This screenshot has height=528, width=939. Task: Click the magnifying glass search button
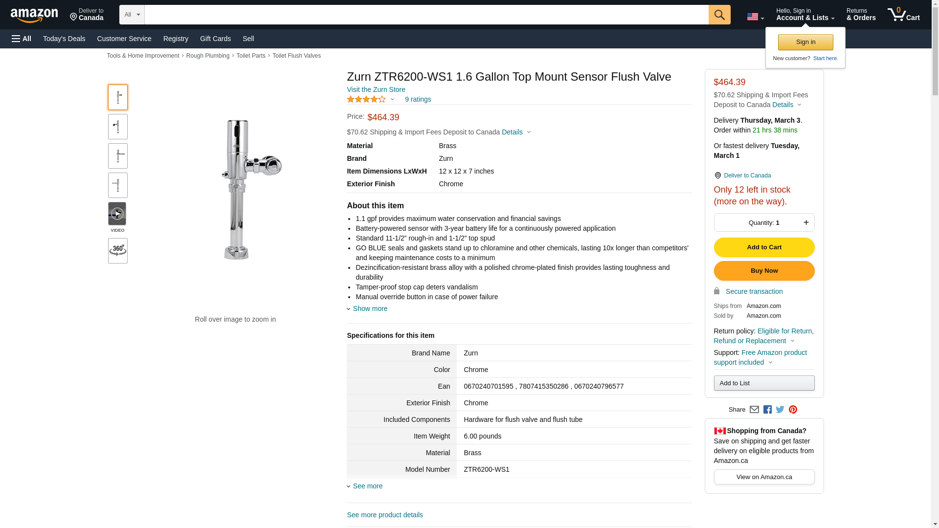pos(719,15)
